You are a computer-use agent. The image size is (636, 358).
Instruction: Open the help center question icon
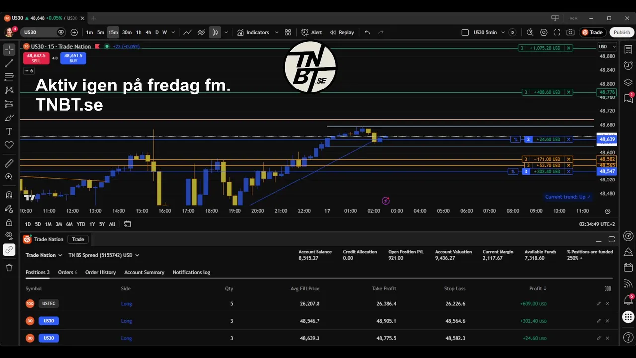coord(628,338)
